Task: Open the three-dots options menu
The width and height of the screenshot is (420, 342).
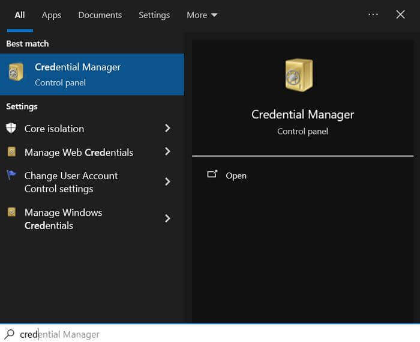Action: coord(373,14)
